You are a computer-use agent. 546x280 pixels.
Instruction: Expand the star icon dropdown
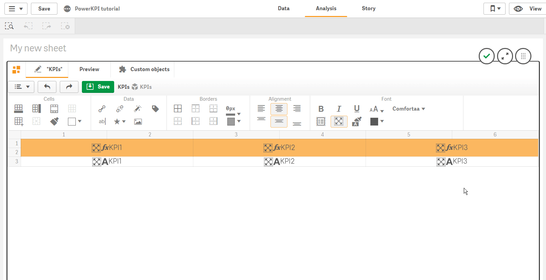coord(120,121)
